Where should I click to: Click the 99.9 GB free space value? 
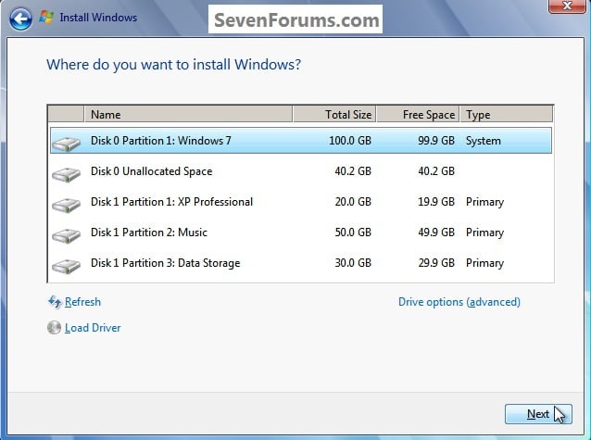pyautogui.click(x=436, y=141)
